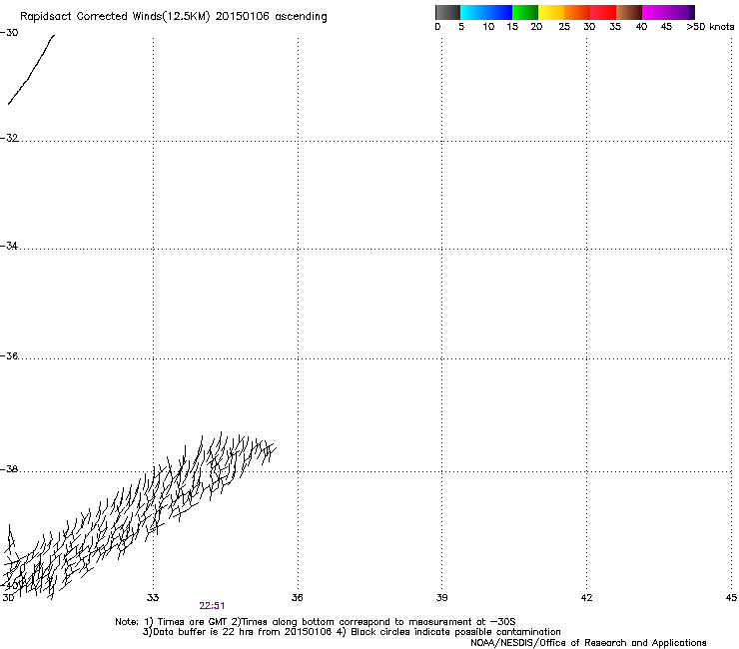Click longitude label 42 on bottom axis
The width and height of the screenshot is (739, 649).
coord(586,598)
